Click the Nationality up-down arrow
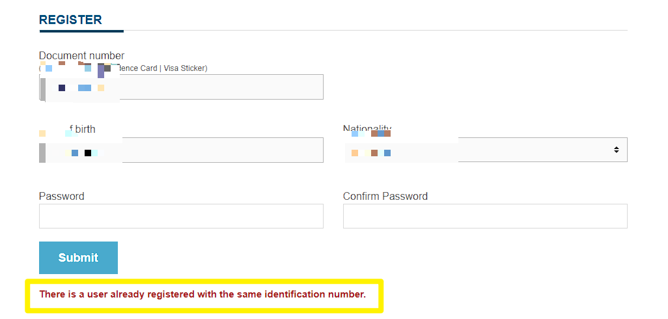This screenshot has height=319, width=668. tap(616, 150)
